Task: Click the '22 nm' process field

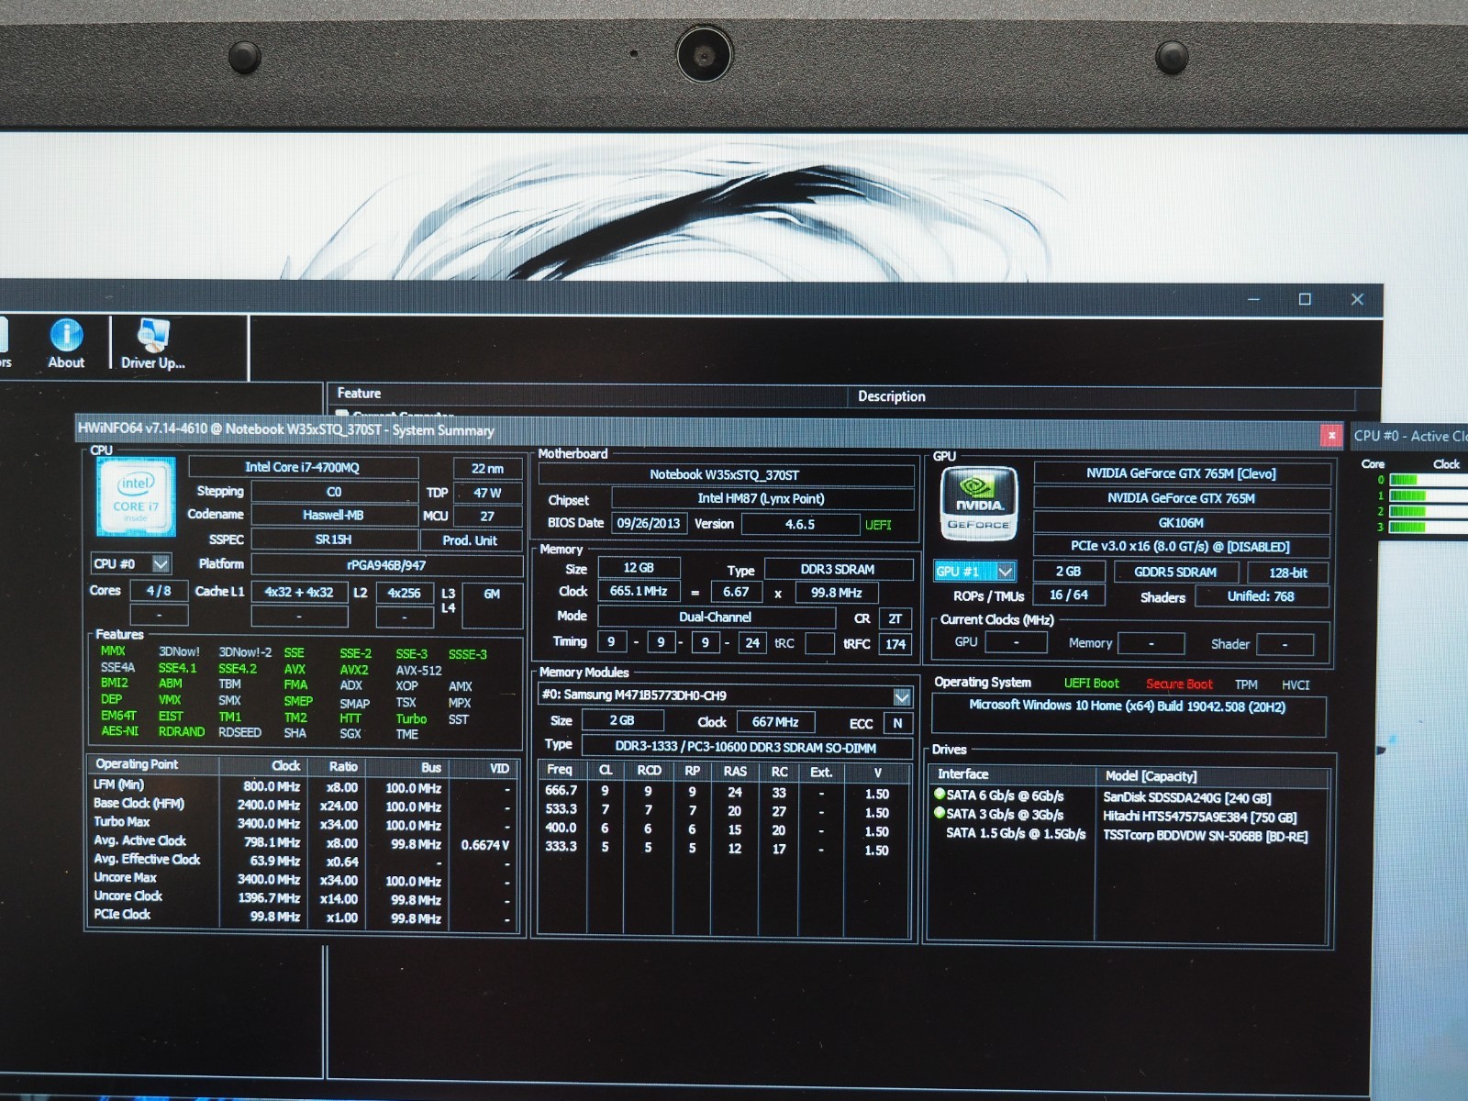Action: point(488,468)
